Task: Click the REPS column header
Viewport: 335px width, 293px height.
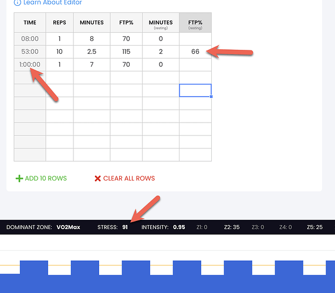Action: pos(60,23)
